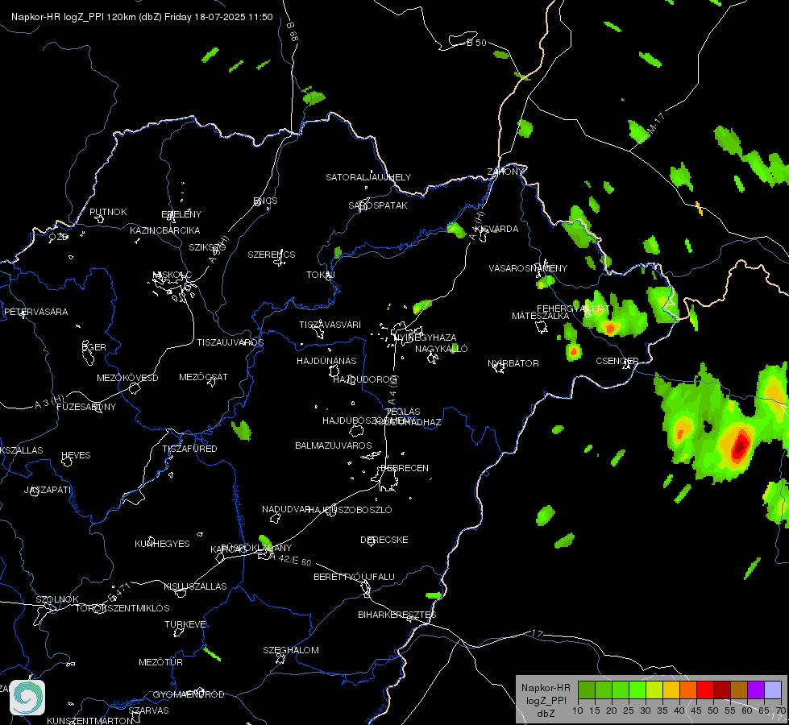Click the CSENGER town label
Screen dimensions: 789x725
617,361
